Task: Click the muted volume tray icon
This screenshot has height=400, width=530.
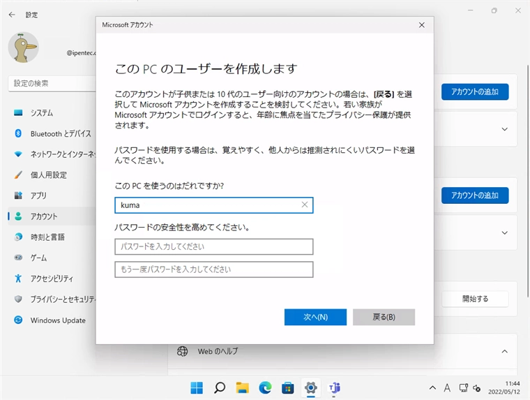Action: (476, 389)
